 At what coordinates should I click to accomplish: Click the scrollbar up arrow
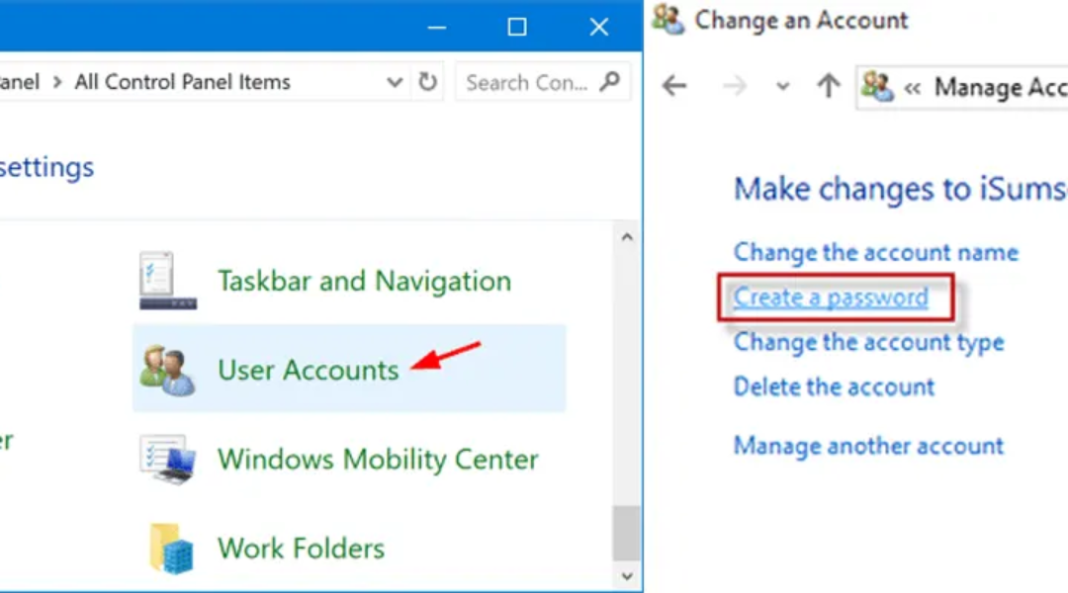(x=626, y=237)
